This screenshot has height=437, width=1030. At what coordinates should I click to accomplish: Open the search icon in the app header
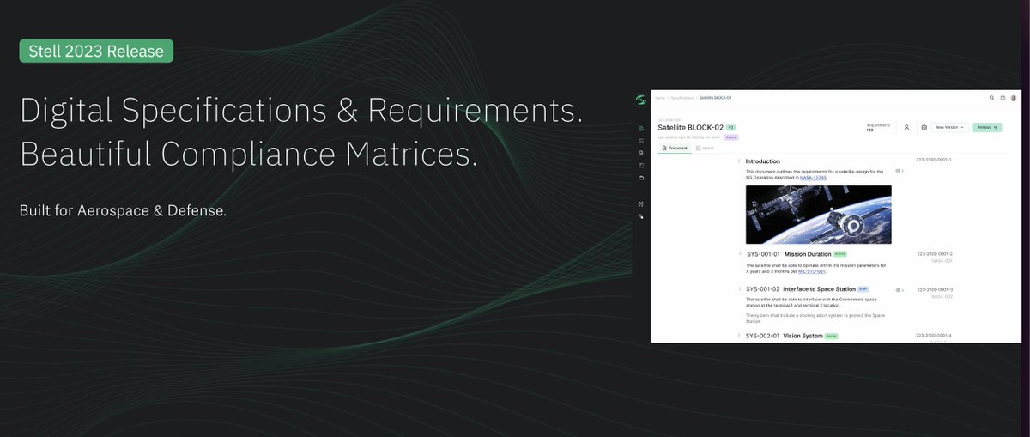992,98
